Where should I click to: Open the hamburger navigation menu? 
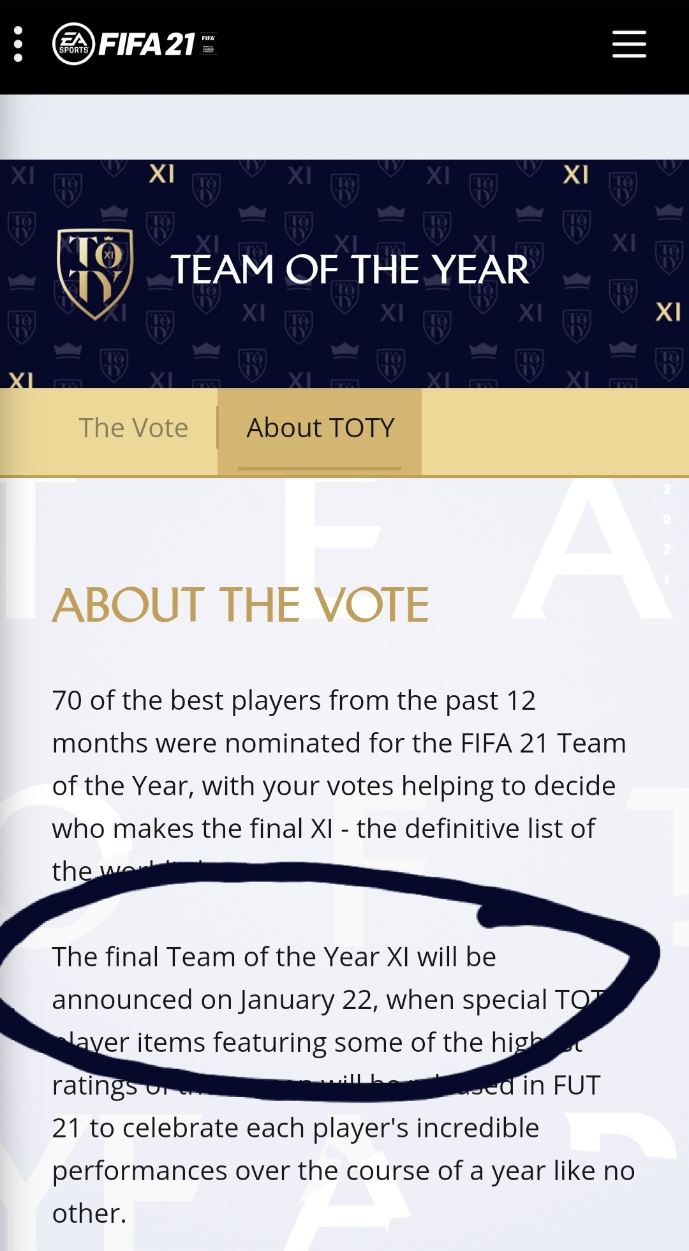(629, 44)
